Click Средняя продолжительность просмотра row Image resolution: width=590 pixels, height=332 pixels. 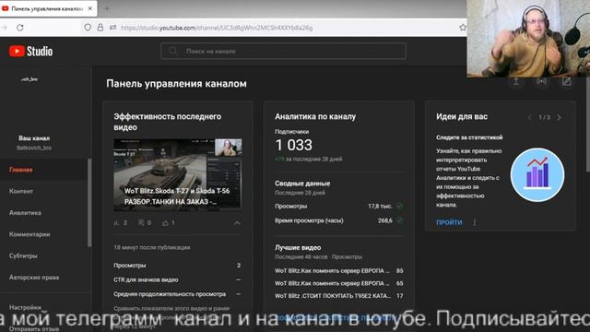[177, 294]
